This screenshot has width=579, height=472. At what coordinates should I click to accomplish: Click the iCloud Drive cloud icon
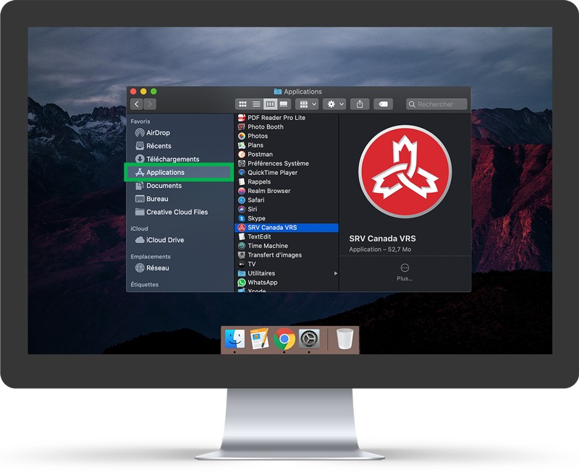tap(140, 240)
